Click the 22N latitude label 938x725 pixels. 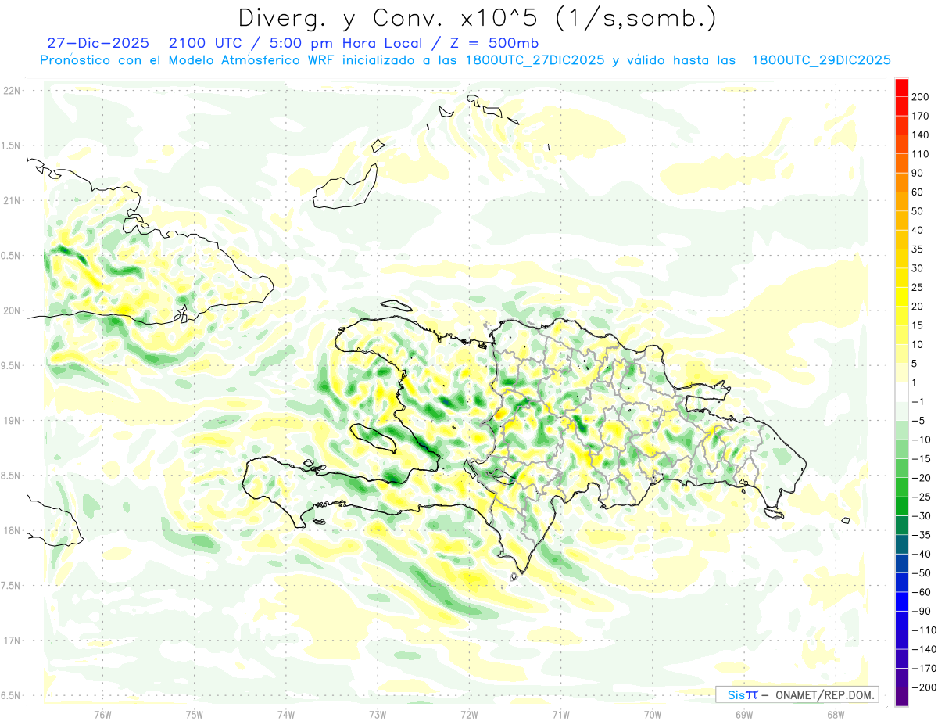pyautogui.click(x=11, y=91)
